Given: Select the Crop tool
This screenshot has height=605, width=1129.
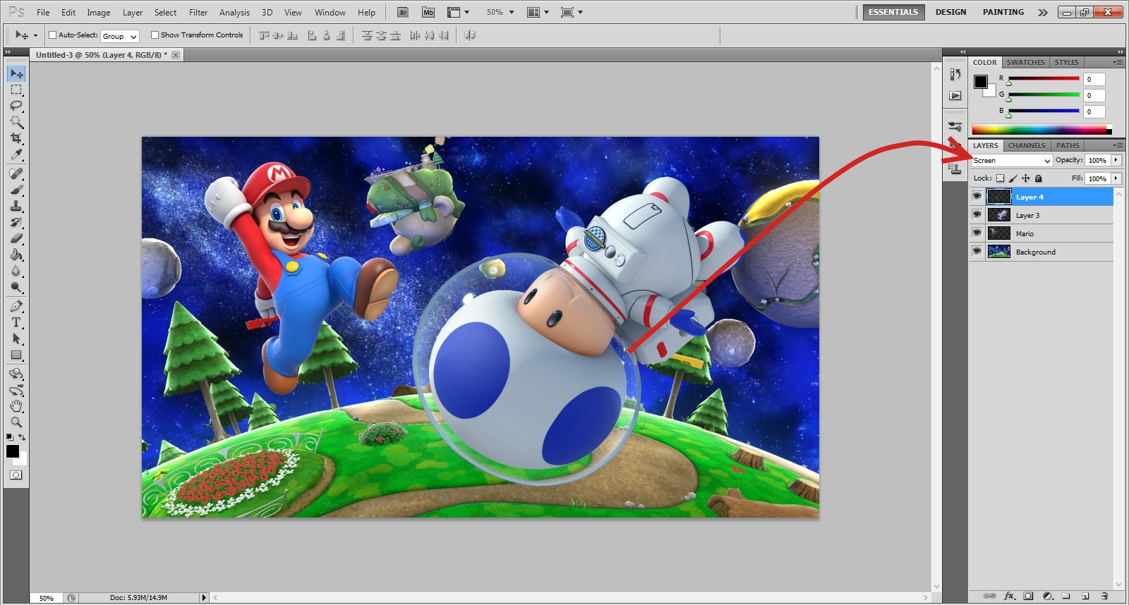Looking at the screenshot, I should (16, 138).
